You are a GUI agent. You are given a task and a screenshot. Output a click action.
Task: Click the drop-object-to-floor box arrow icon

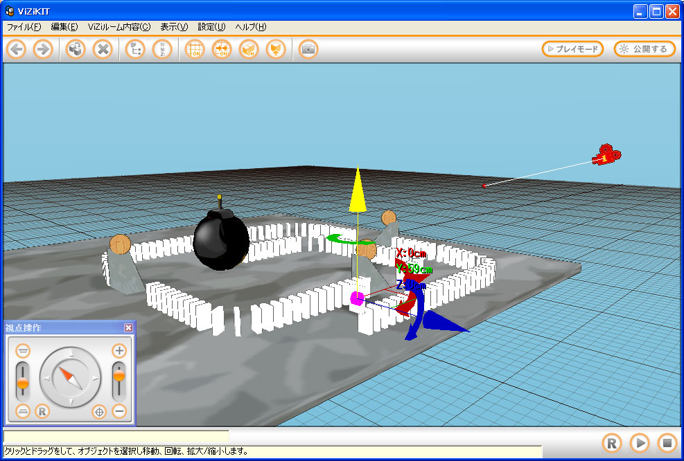tap(276, 49)
